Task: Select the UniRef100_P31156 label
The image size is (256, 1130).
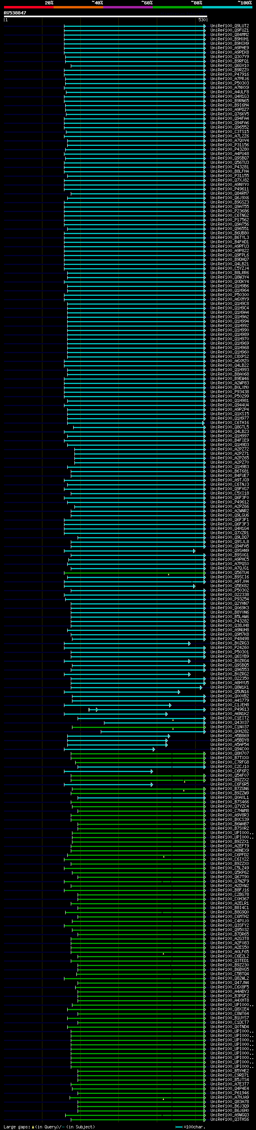Action: (x=230, y=145)
